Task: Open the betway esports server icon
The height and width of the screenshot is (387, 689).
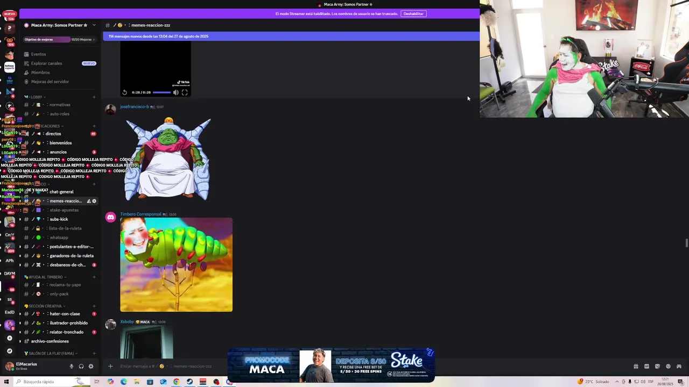Action: 10,67
